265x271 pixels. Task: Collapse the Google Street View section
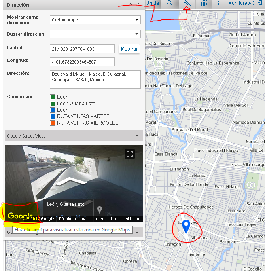pos(137,136)
